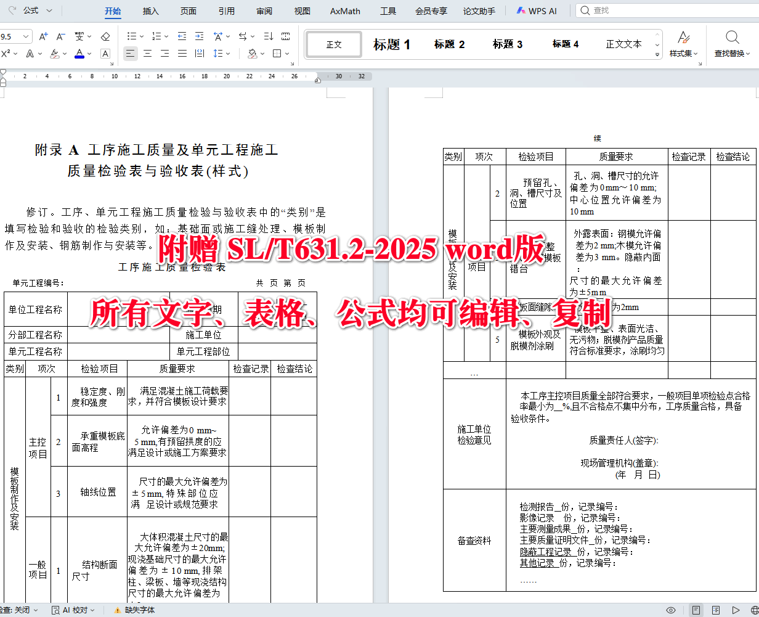Screen dimensions: 759x617
Task: Clear formatting with the eraser icon
Action: click(105, 37)
